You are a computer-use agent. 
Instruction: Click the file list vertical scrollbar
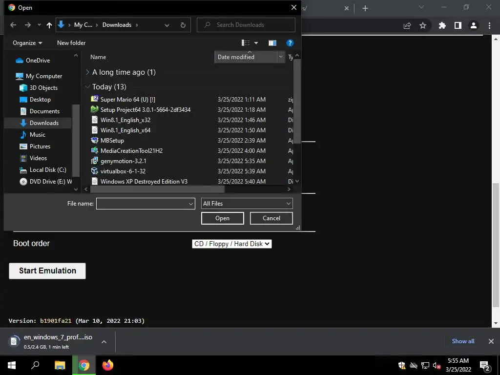(297, 102)
